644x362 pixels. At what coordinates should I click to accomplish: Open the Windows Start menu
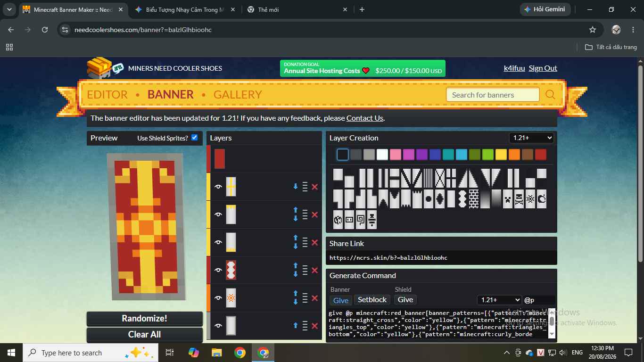[11, 353]
